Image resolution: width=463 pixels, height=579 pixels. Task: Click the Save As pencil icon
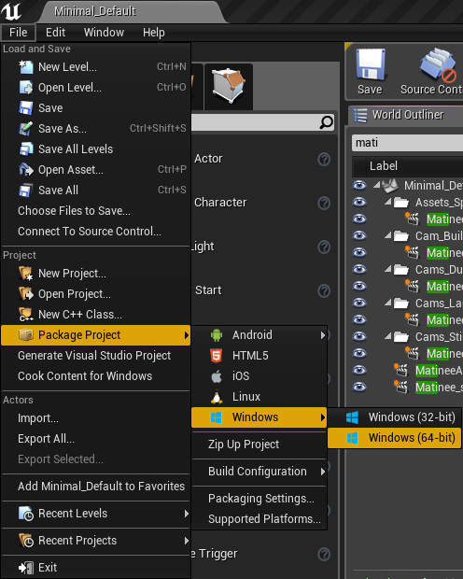(26, 129)
